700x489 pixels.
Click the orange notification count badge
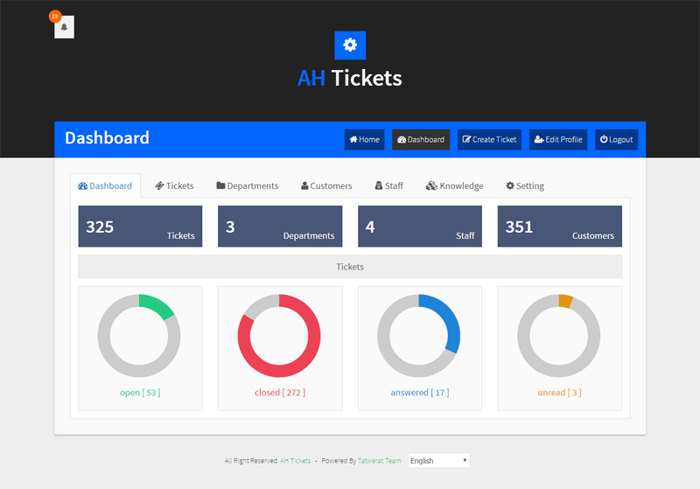(55, 17)
